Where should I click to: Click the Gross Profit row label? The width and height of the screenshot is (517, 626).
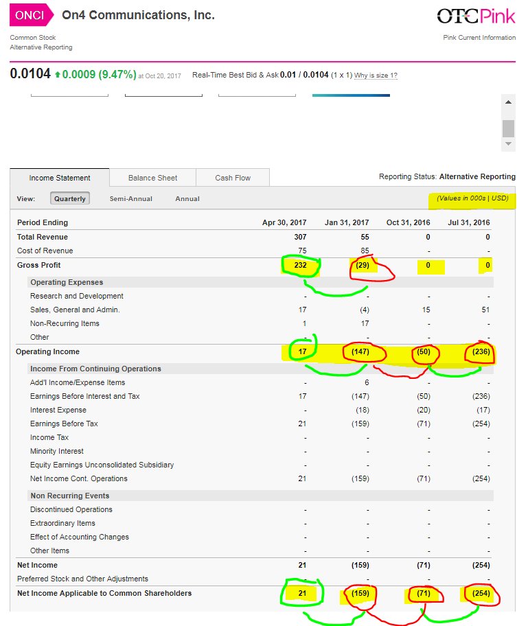coord(38,265)
